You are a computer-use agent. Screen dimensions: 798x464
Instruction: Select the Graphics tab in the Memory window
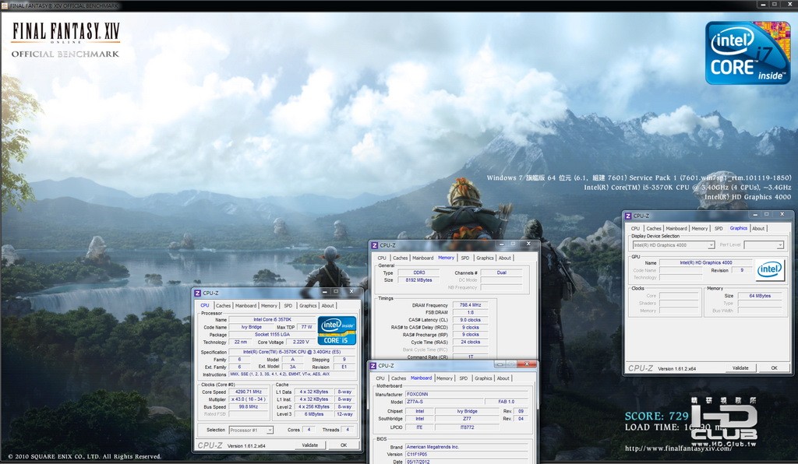click(x=485, y=258)
